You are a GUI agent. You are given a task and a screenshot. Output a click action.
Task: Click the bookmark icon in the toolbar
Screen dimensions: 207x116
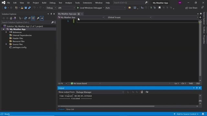point(159,8)
